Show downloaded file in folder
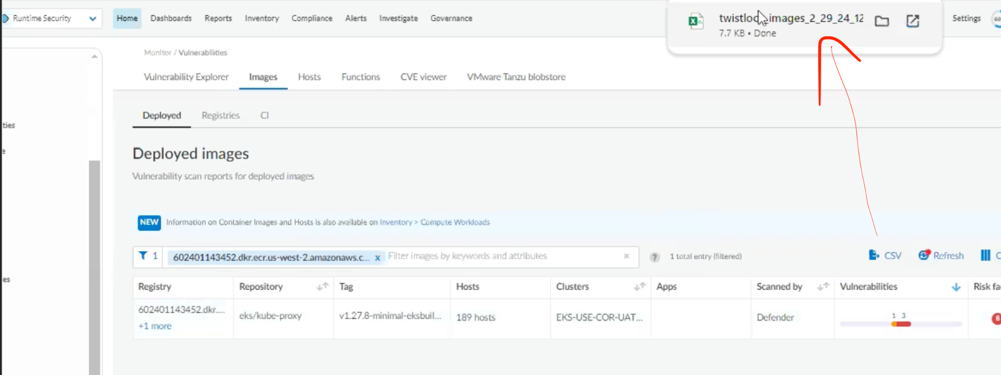 tap(882, 21)
